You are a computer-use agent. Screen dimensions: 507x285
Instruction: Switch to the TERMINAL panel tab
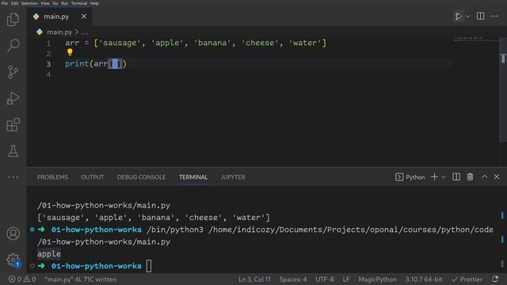[193, 177]
